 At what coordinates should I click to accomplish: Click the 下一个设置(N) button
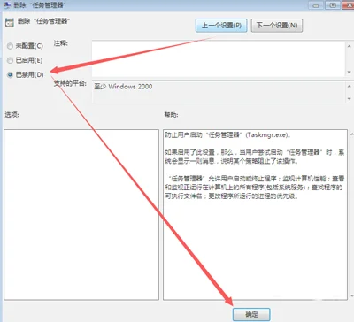pos(277,26)
